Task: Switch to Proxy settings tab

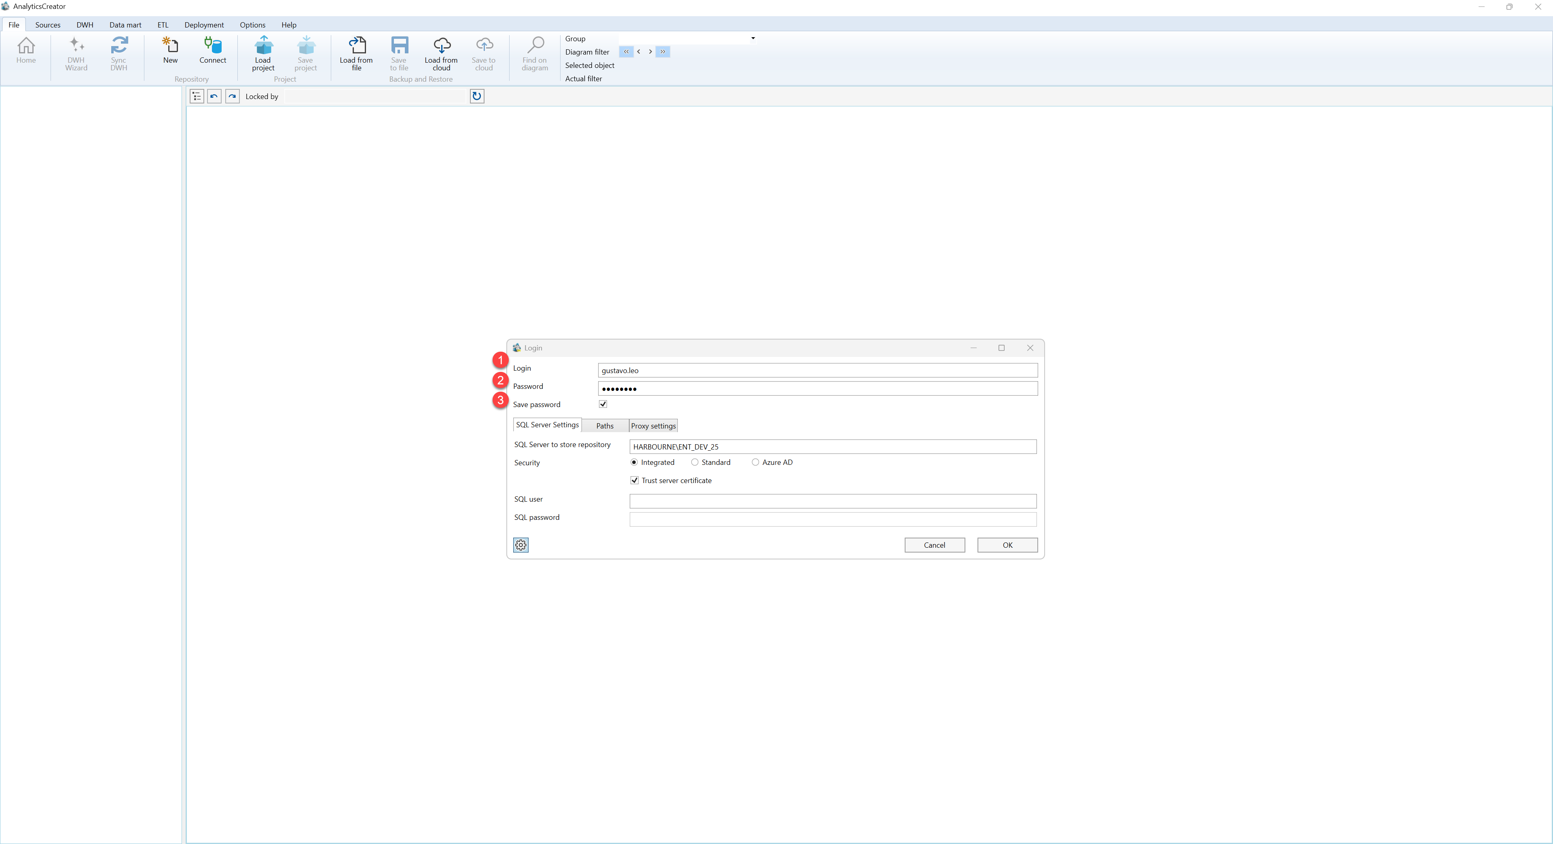Action: pyautogui.click(x=654, y=426)
